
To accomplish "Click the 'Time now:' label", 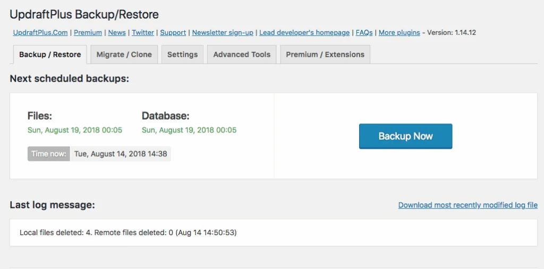I will pos(49,154).
